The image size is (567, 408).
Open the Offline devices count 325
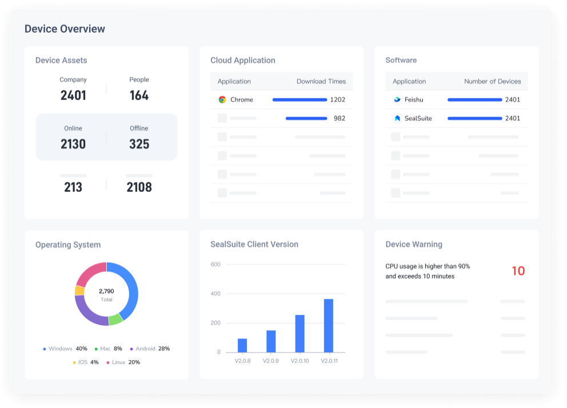[139, 144]
